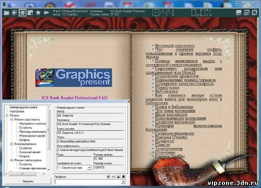261x188 pixels.
Task: Click the tree's horizontal scrollbar thumb
Action: tap(22, 174)
